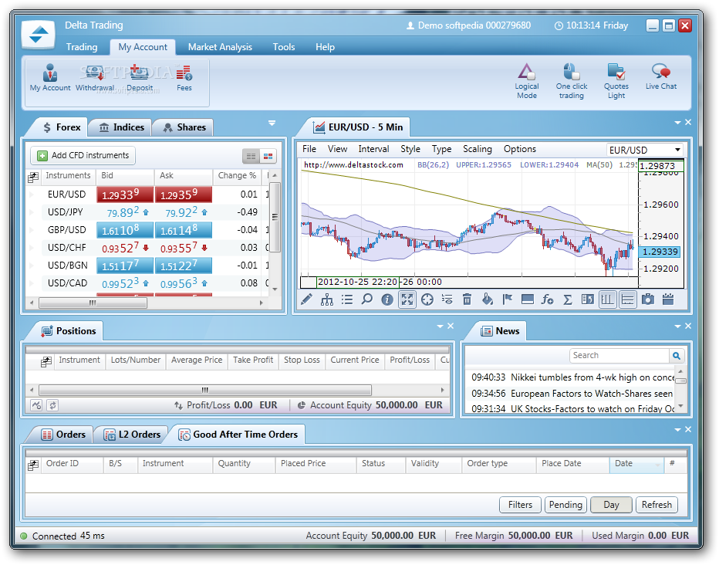Toggle Logical Mode

(x=526, y=81)
